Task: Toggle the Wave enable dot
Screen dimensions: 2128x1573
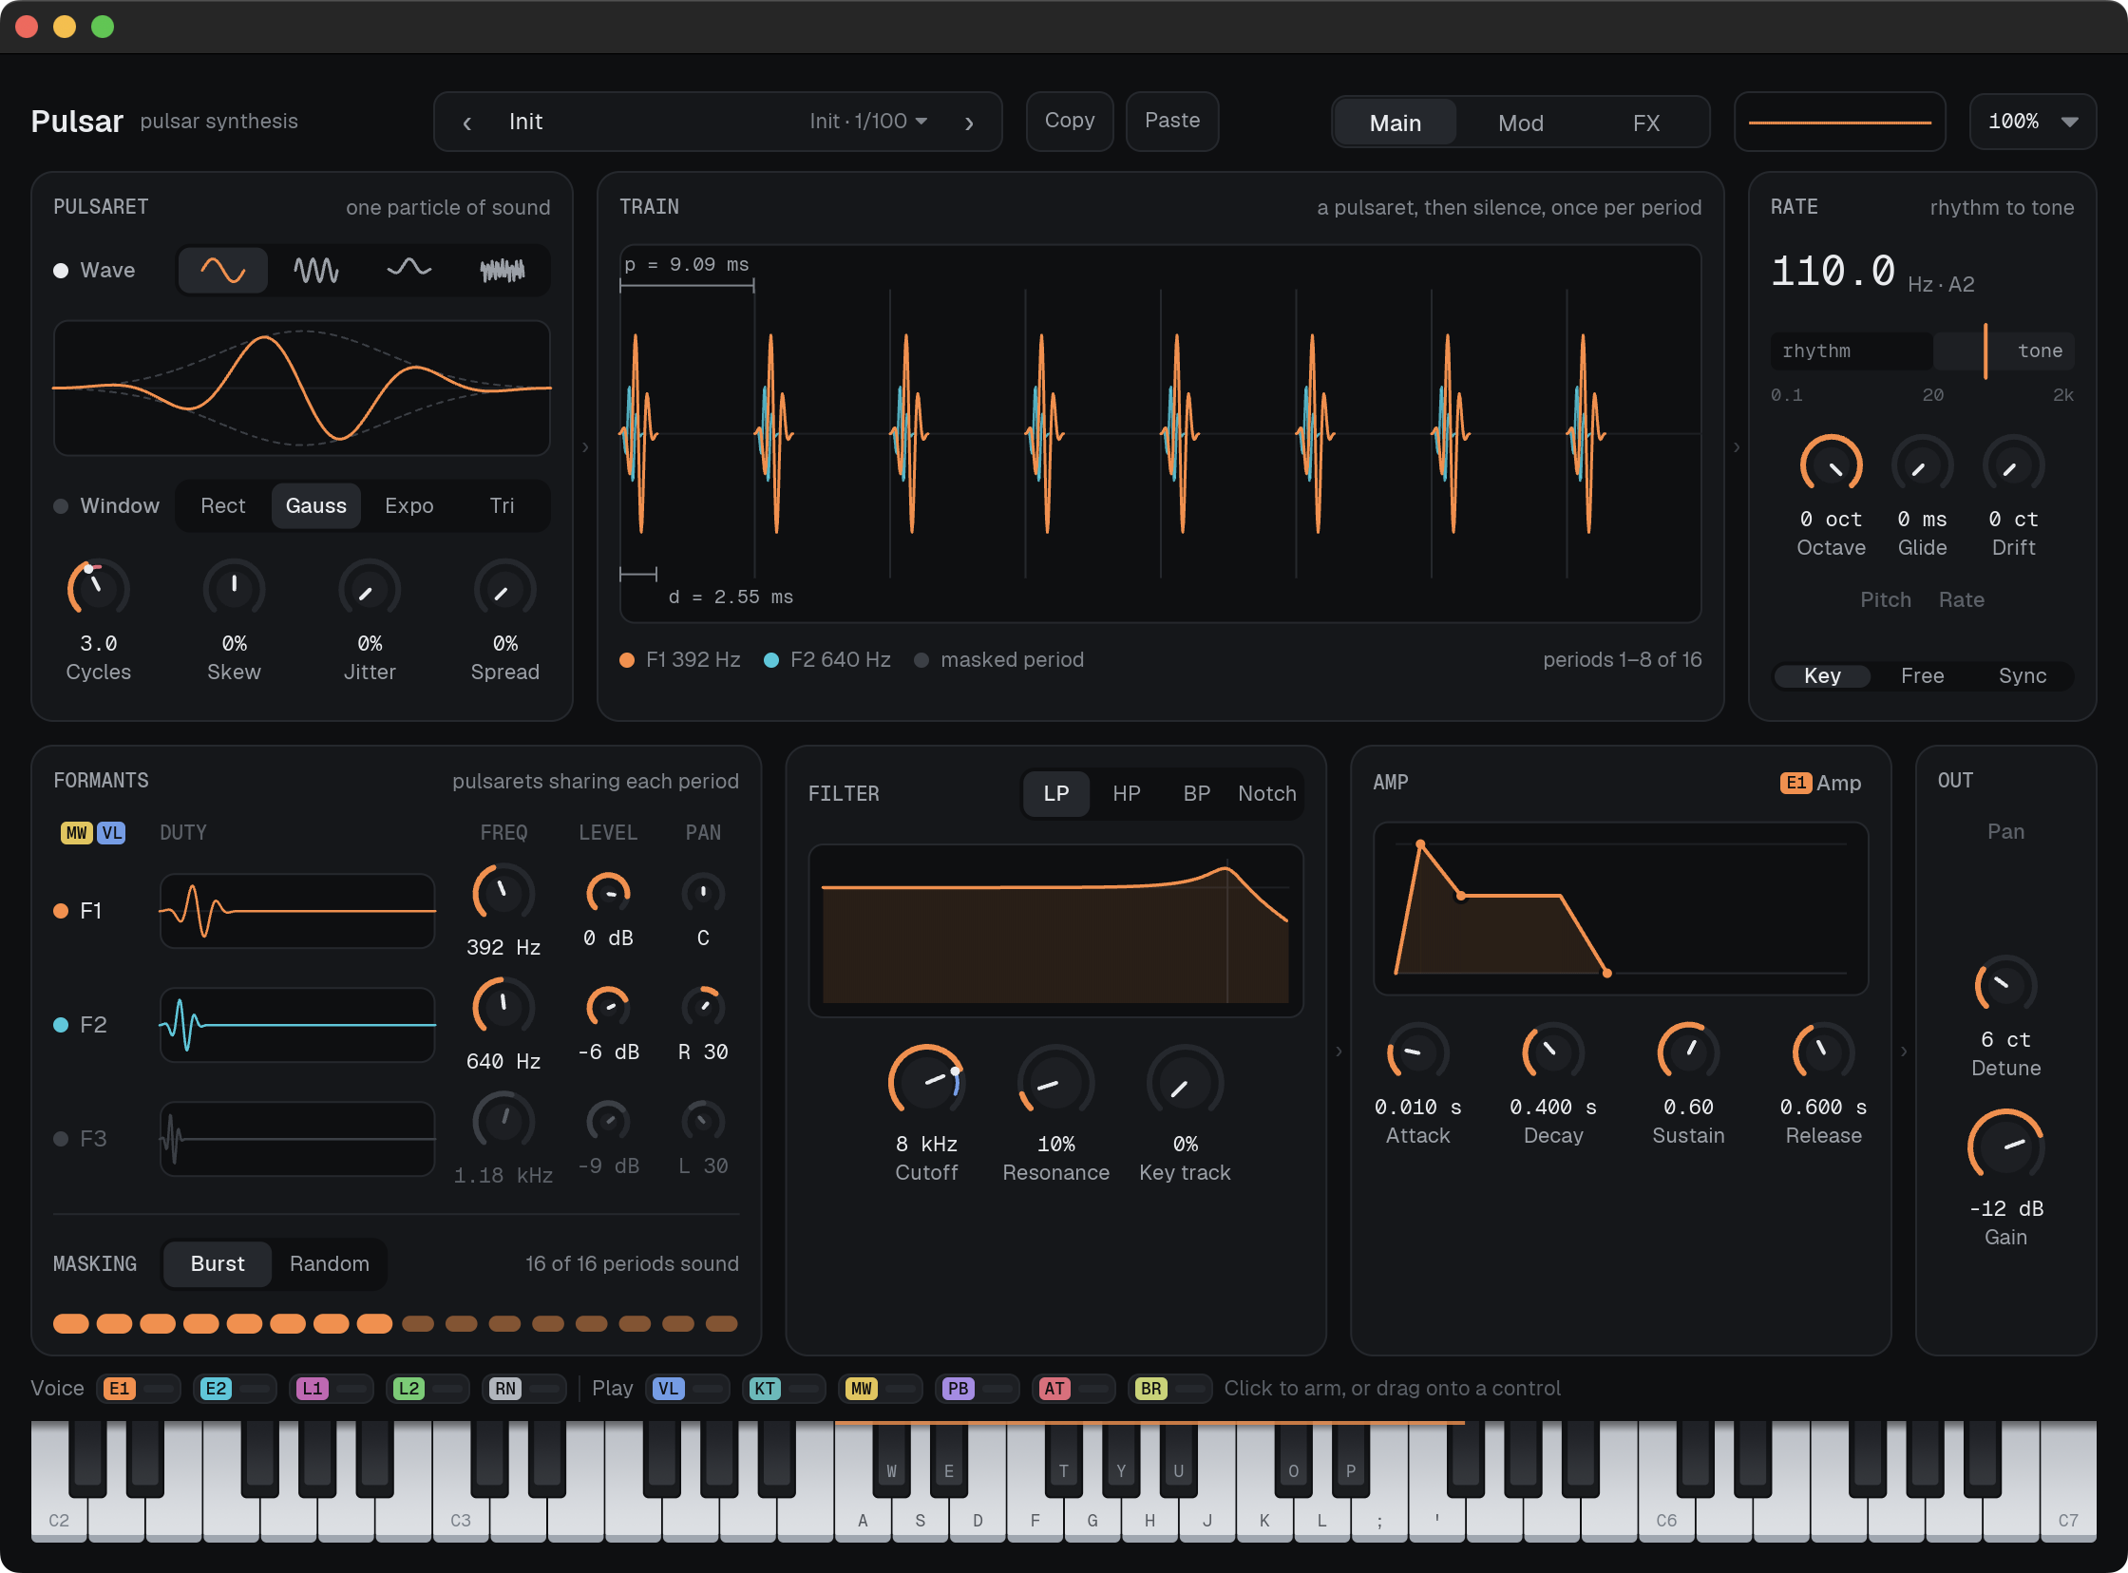Action: pos(61,271)
